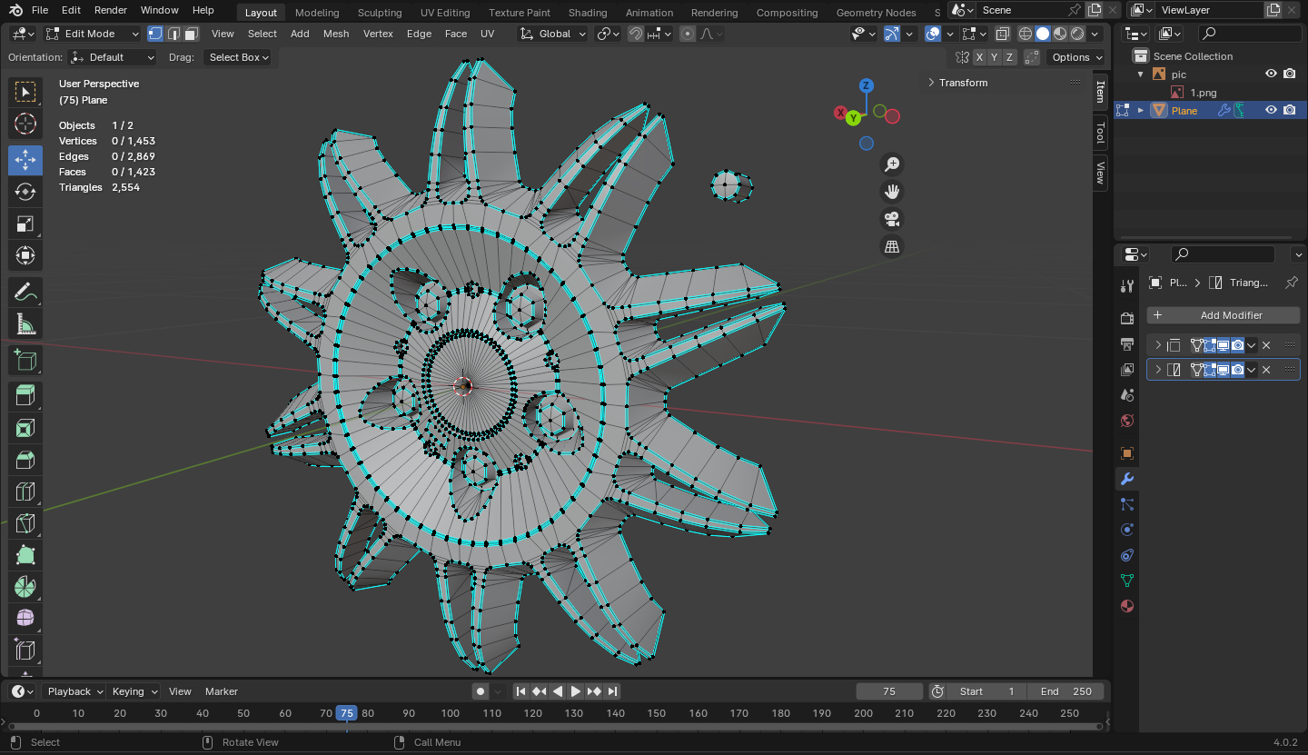Screen dimensions: 1308x755
Task: Click the current frame field showing 75
Action: pos(889,691)
